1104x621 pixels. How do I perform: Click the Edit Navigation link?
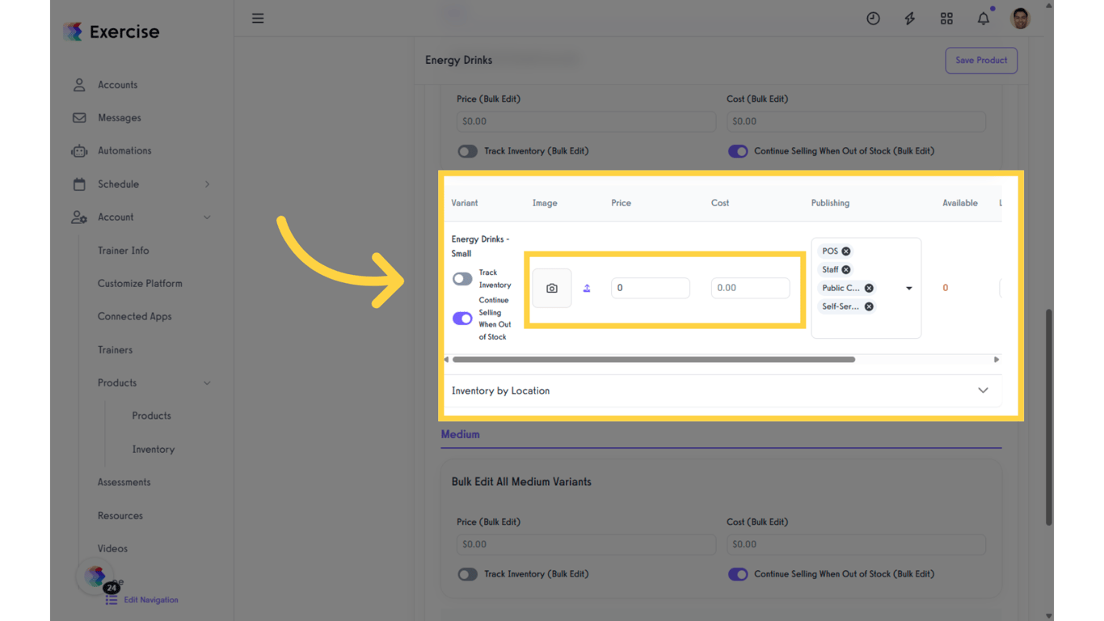point(150,599)
